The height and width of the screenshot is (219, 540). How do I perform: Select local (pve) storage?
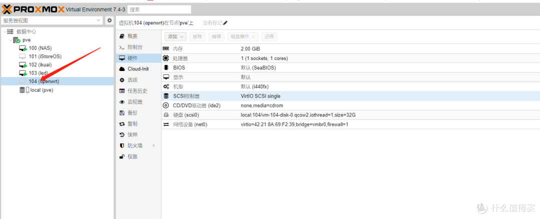pyautogui.click(x=41, y=90)
